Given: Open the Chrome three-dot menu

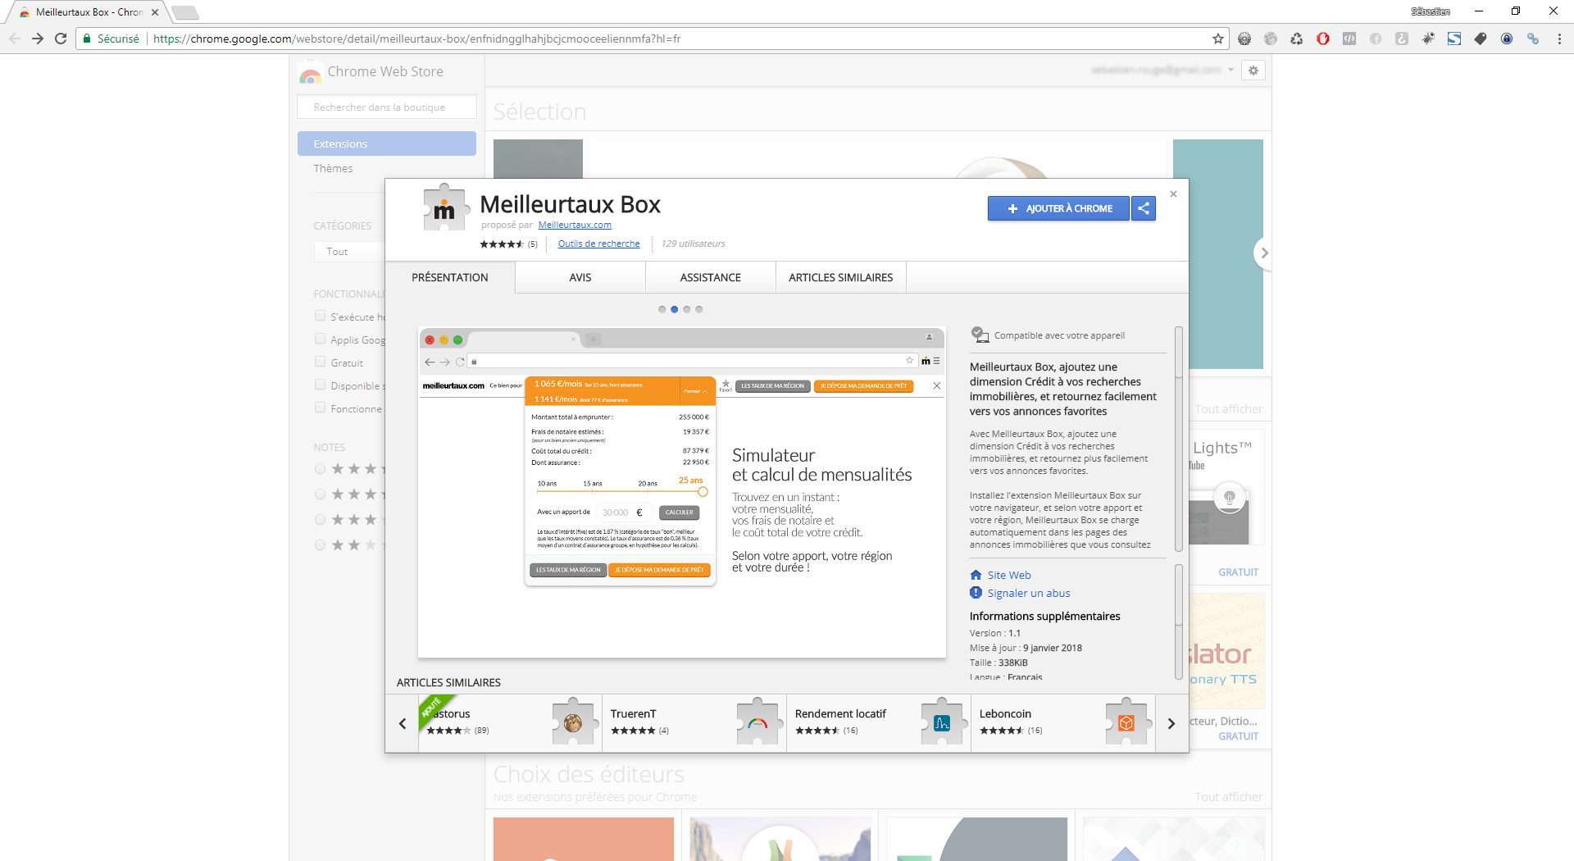Looking at the screenshot, I should (x=1559, y=39).
